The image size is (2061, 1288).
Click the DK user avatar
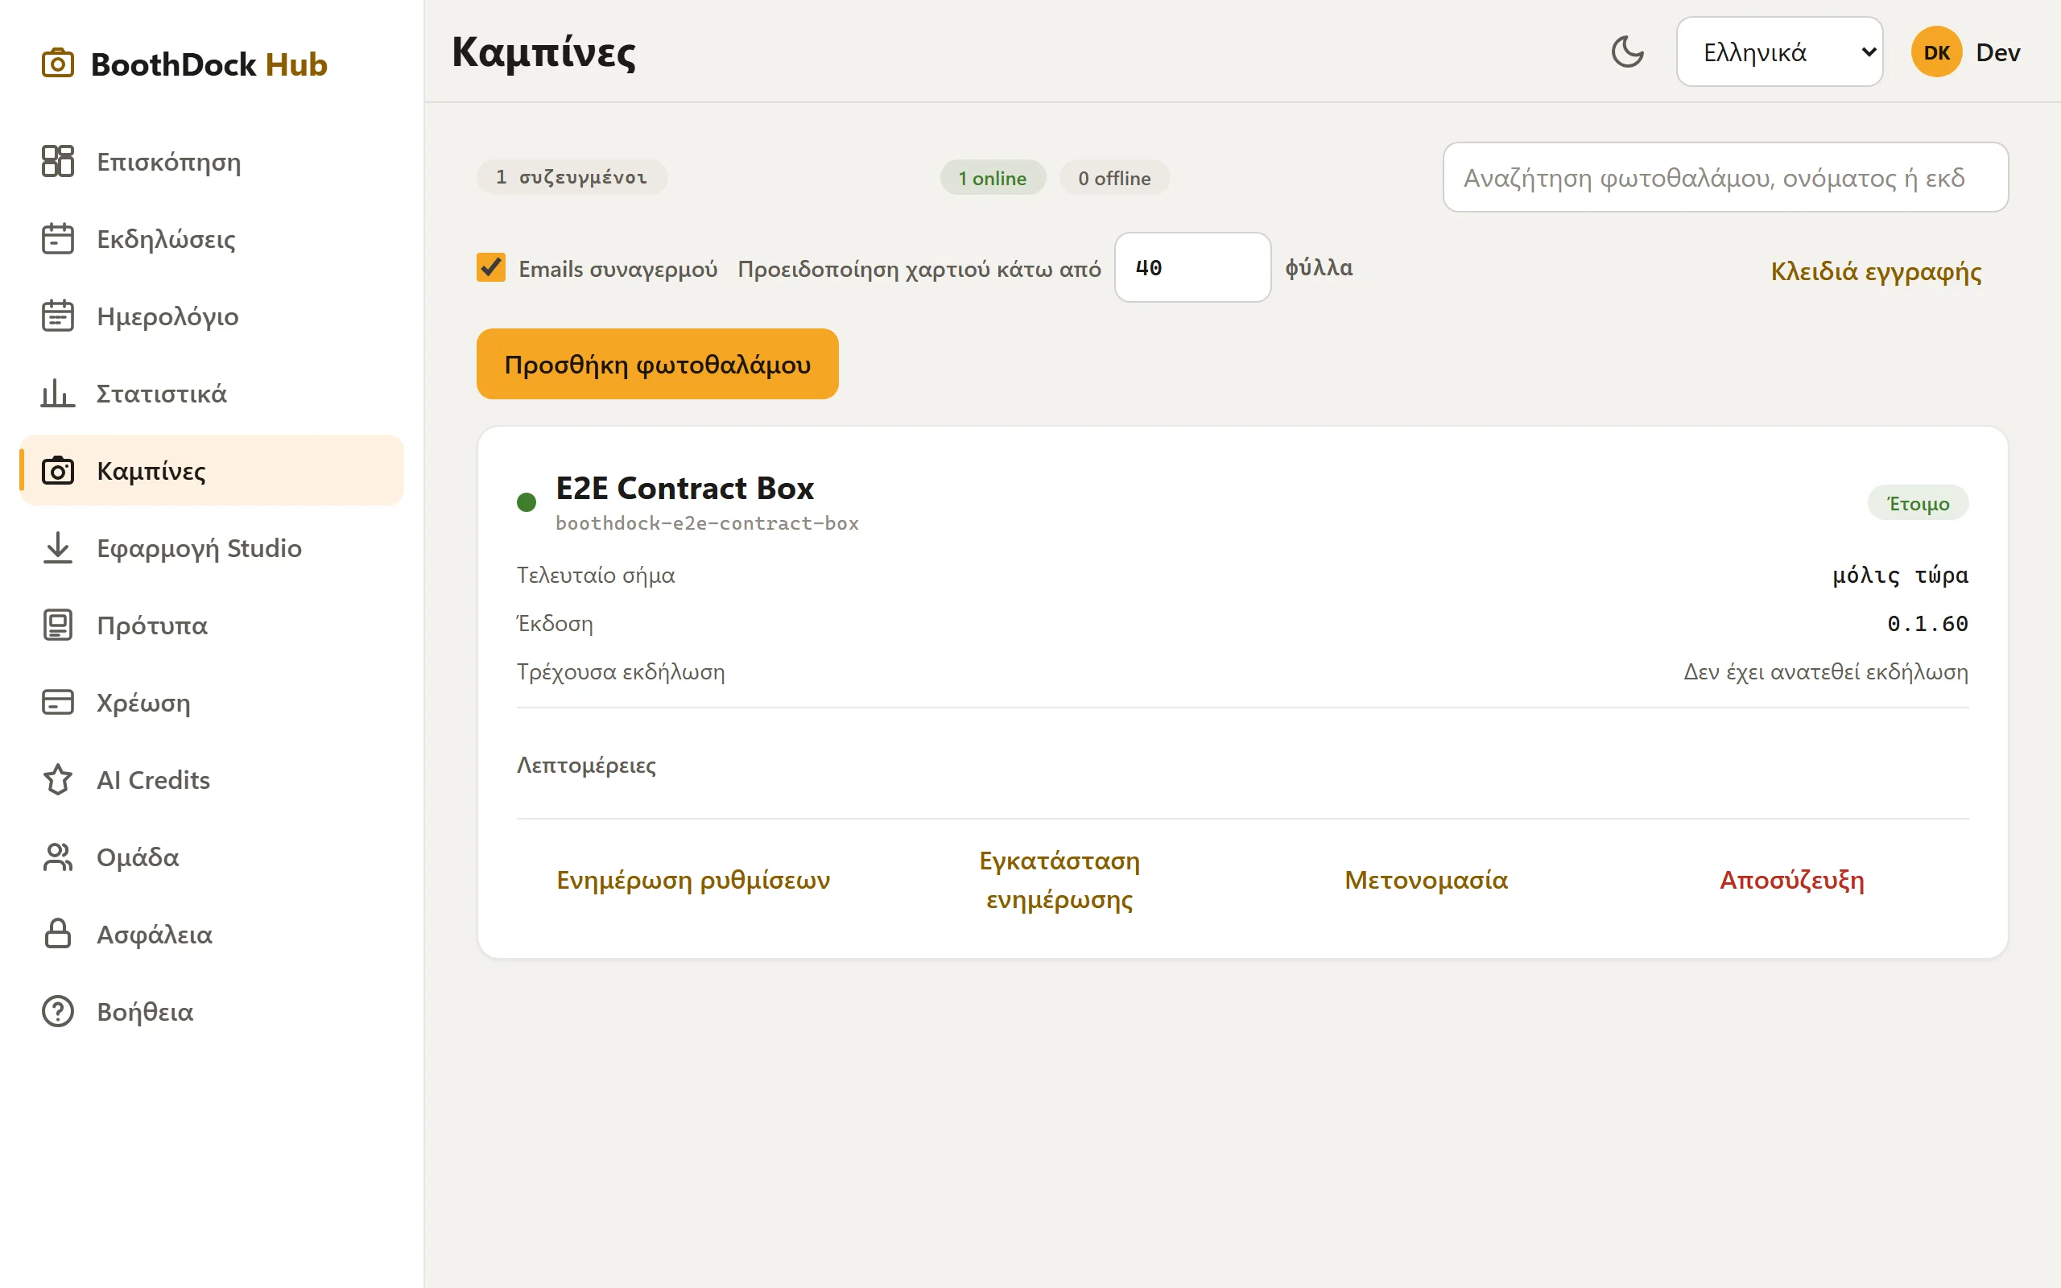(1937, 52)
